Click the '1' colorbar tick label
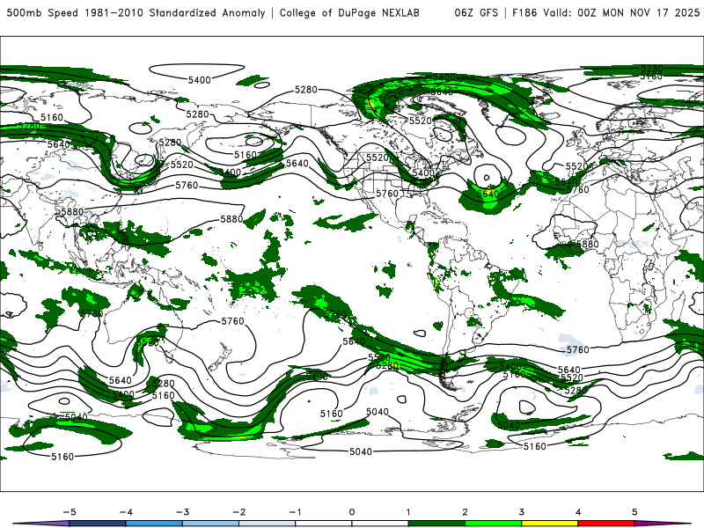This screenshot has width=704, height=528. [408, 512]
